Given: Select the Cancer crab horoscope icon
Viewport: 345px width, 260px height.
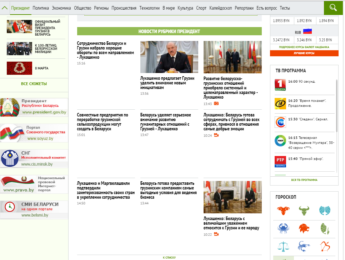Looking at the screenshot, I should 283,228.
